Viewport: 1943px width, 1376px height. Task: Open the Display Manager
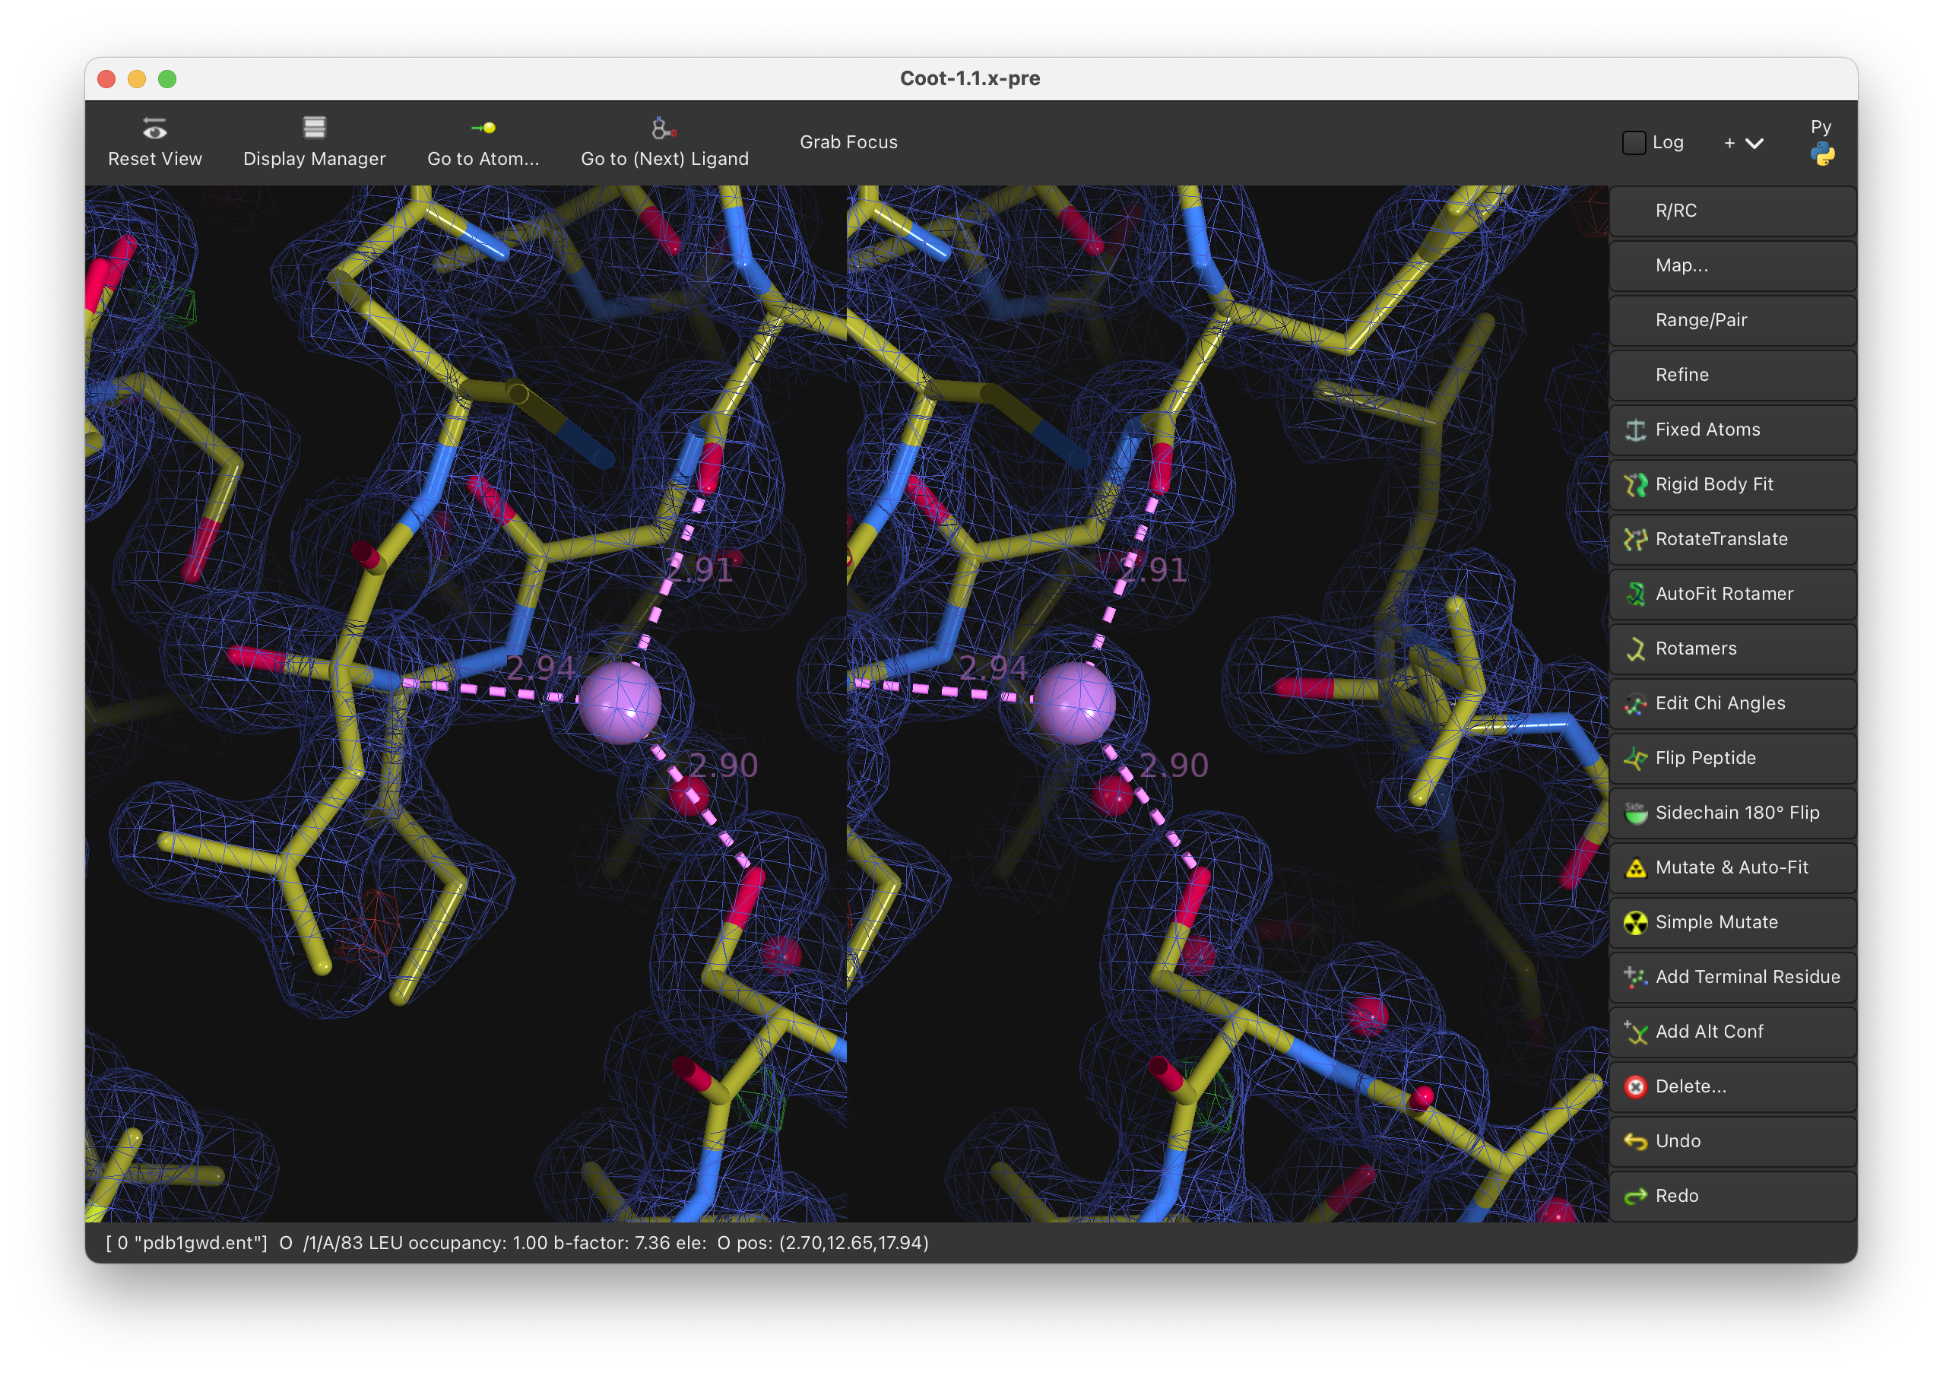point(314,141)
